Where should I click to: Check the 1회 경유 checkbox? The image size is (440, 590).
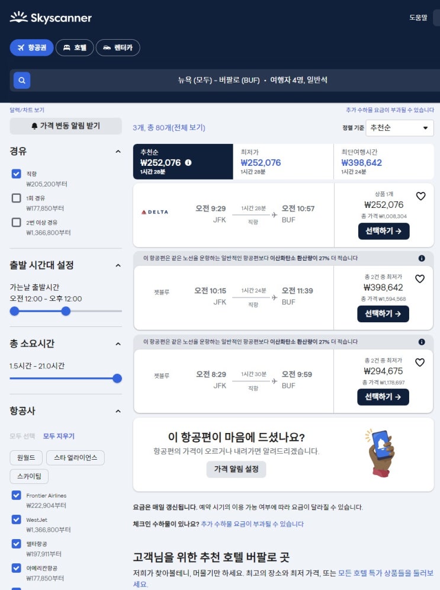click(16, 198)
